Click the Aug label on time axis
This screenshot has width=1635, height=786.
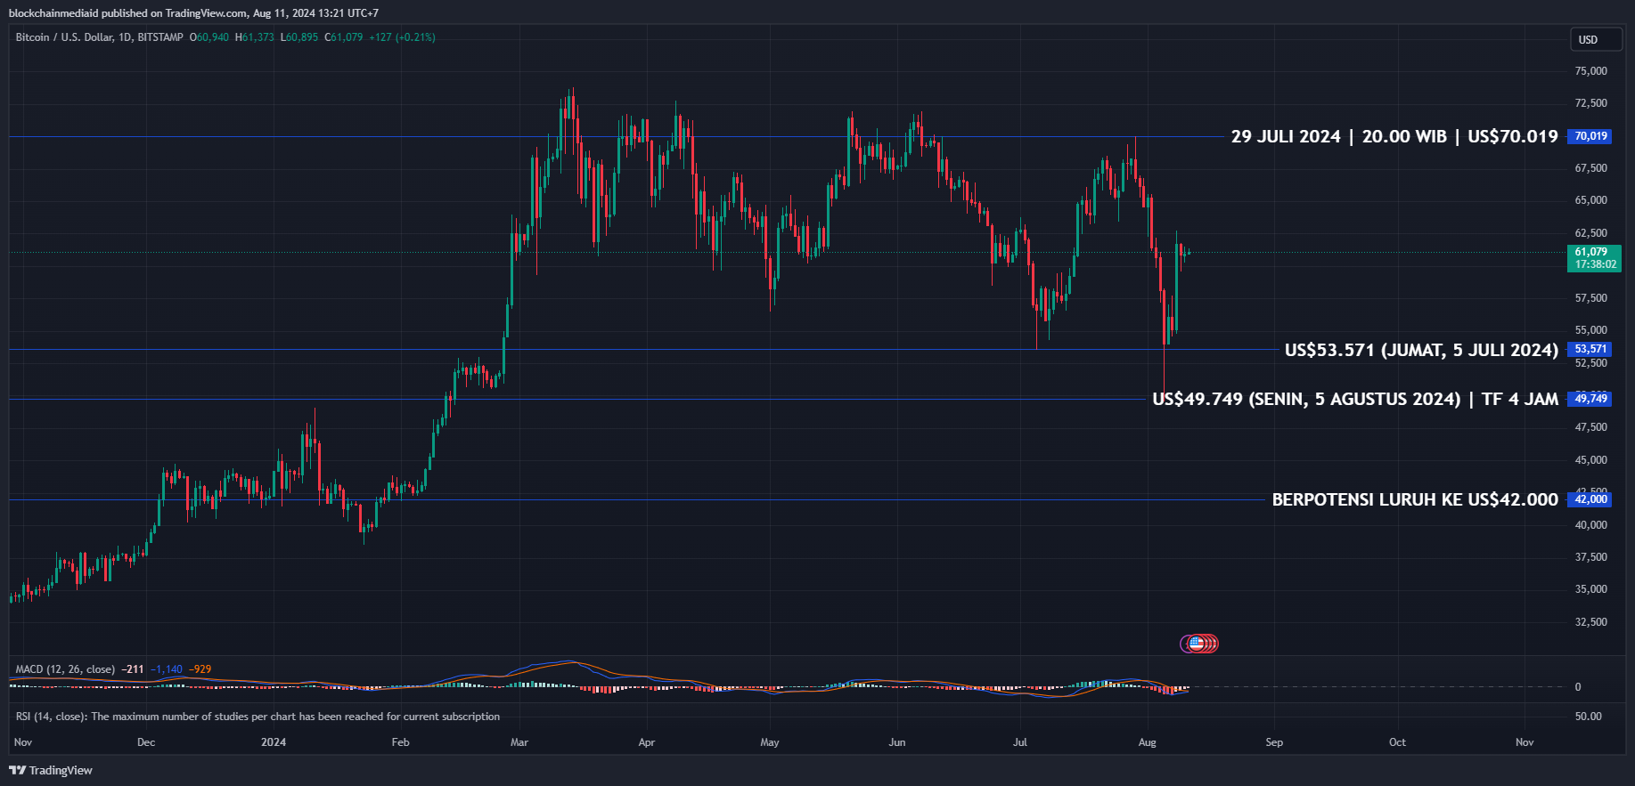pos(1148,742)
